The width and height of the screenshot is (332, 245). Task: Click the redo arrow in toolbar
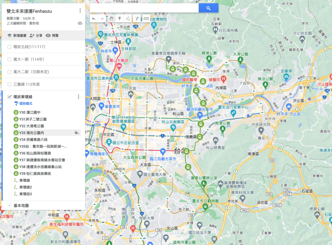[102, 19]
